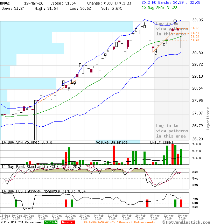Click the circled top marker near 32.06
The height and width of the screenshot is (224, 210).
[175, 22]
